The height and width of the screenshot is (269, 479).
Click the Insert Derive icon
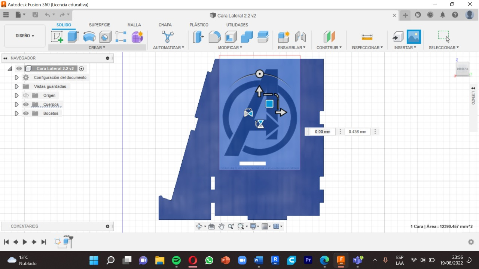398,37
